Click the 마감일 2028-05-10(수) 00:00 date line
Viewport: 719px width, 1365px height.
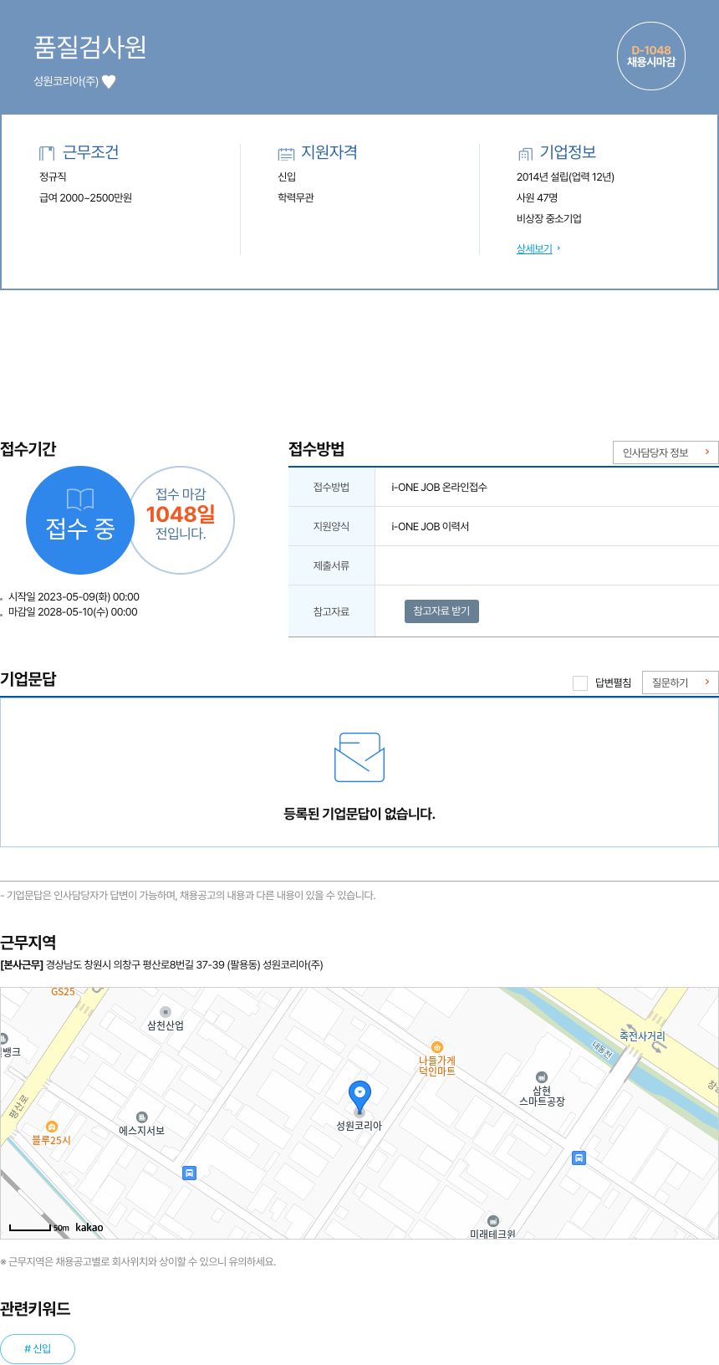click(x=73, y=612)
